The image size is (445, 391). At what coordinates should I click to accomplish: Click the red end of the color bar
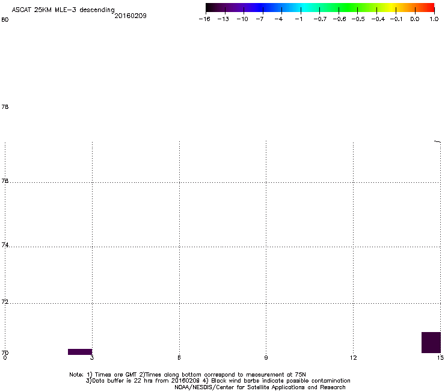(x=430, y=8)
